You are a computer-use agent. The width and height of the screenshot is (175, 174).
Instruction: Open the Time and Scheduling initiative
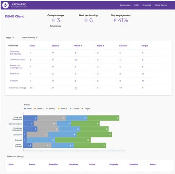[15, 53]
